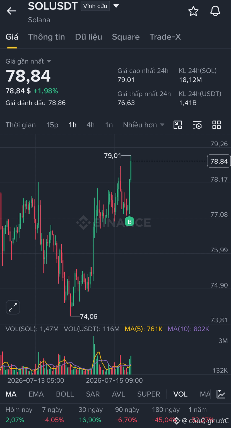Tap the VOL(SOL): 1,47M reading
This screenshot has height=428, width=231.
tap(32, 329)
